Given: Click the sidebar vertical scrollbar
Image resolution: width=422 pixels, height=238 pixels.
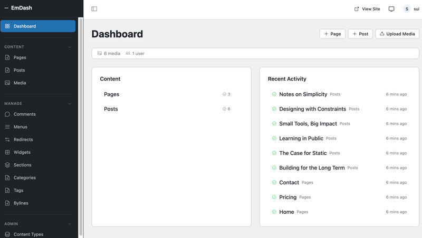Looking at the screenshot, I should coord(81,126).
